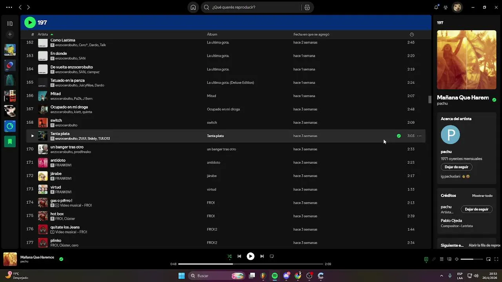
Task: Skip to the previous track
Action: coord(239,256)
